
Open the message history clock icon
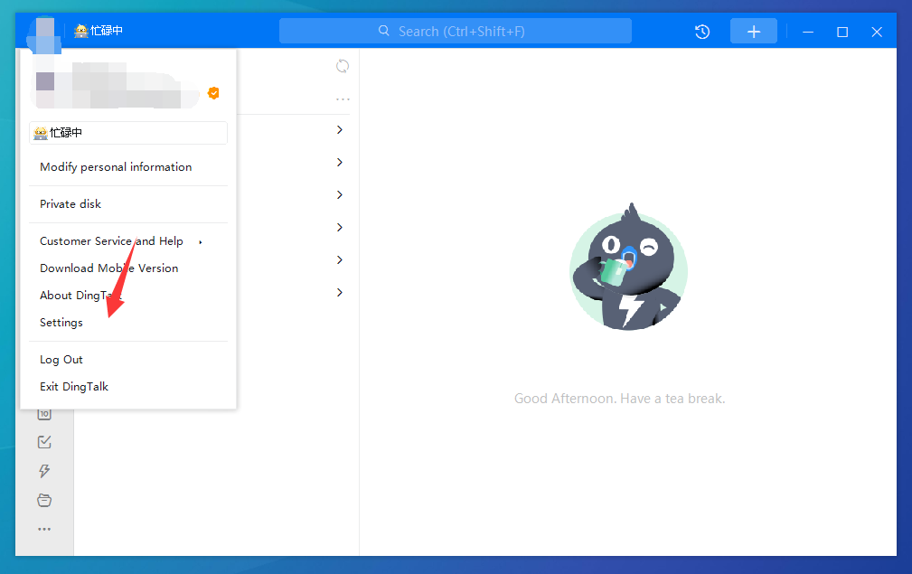[x=702, y=32]
